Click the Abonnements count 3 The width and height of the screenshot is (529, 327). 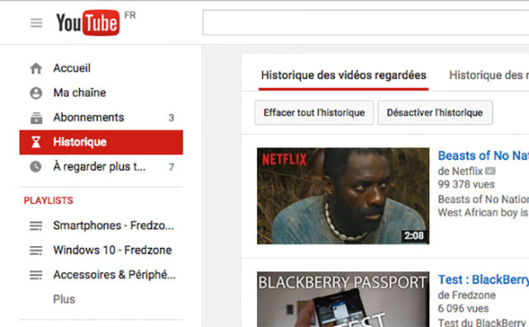(x=171, y=118)
